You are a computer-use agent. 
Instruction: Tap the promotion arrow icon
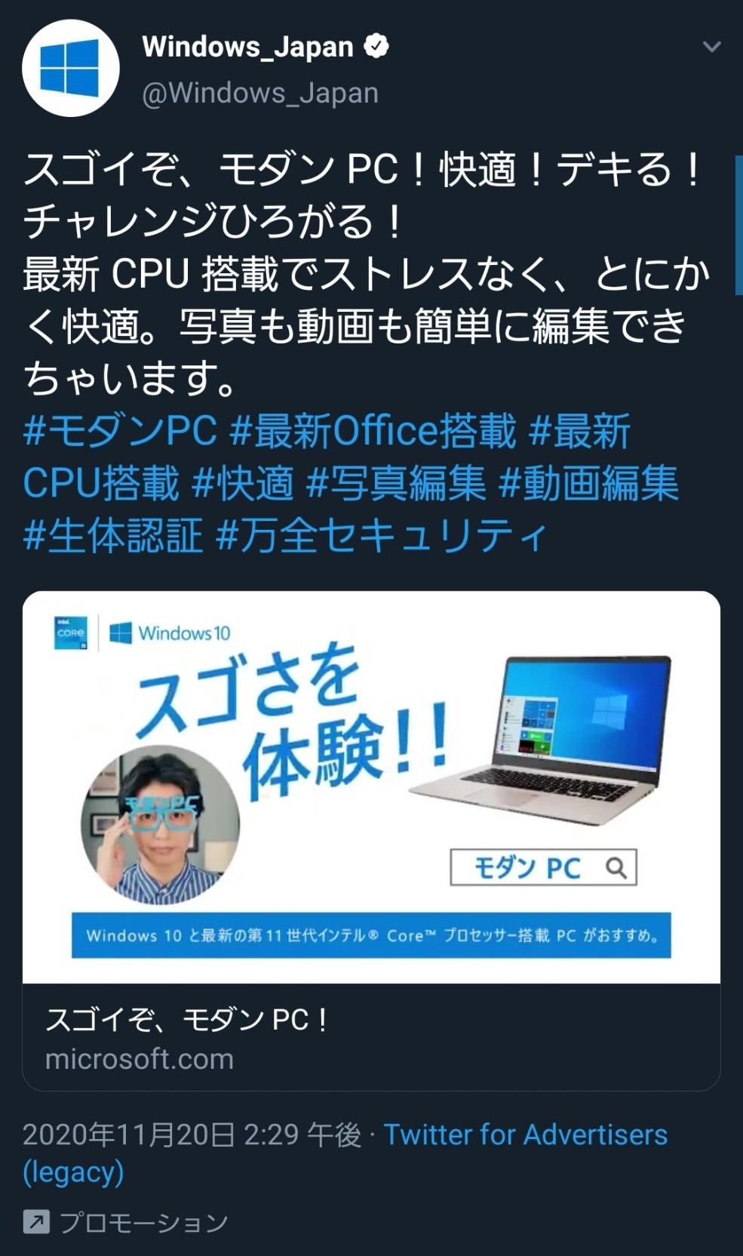(36, 1221)
